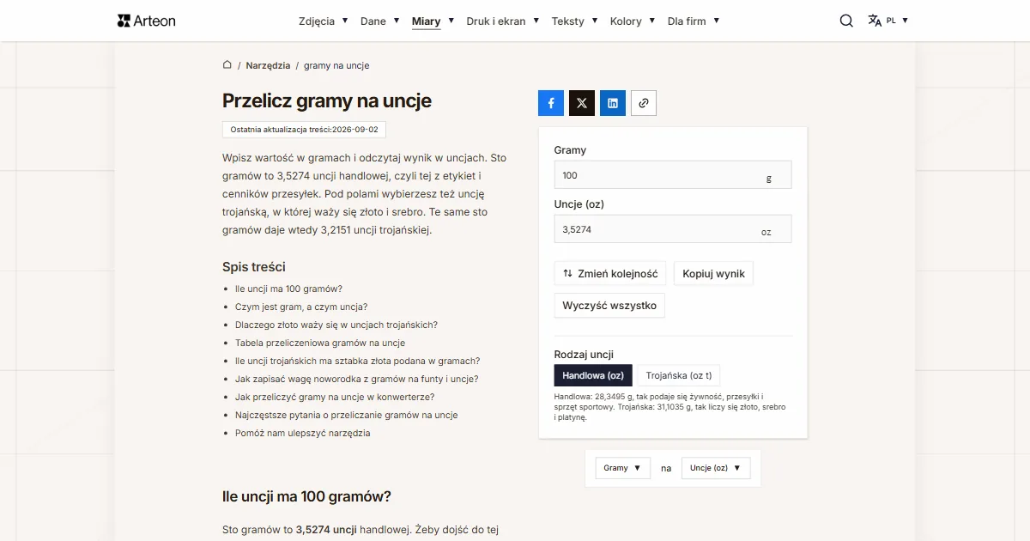Share on Facebook
1030x541 pixels.
pos(551,103)
